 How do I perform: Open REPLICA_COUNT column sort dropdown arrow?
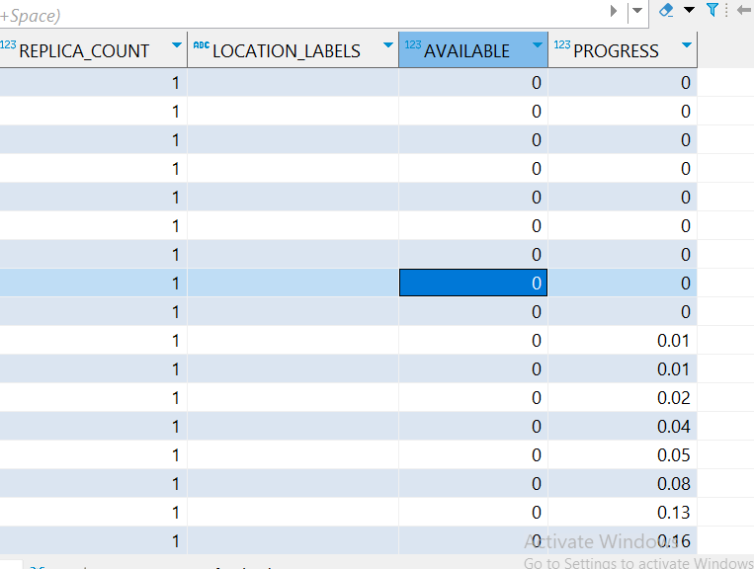[177, 45]
